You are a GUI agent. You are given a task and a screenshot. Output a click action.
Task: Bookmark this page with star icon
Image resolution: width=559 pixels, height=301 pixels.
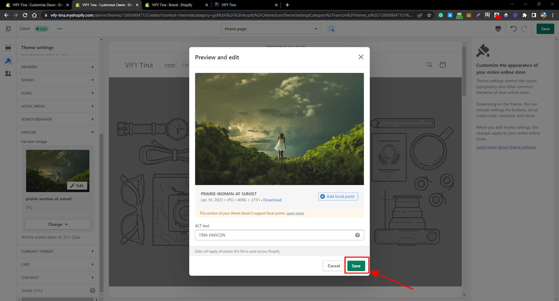(x=429, y=15)
